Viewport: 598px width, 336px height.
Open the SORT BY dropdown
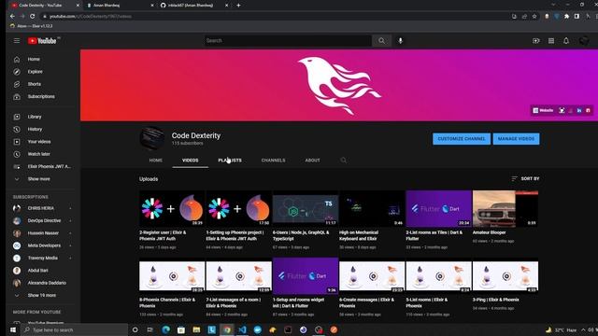(525, 178)
